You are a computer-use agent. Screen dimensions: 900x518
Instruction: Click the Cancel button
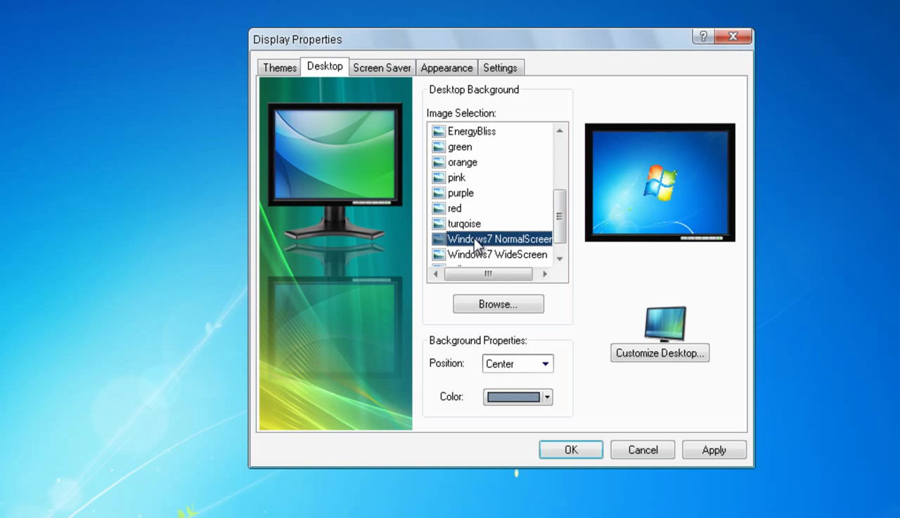[x=643, y=450]
